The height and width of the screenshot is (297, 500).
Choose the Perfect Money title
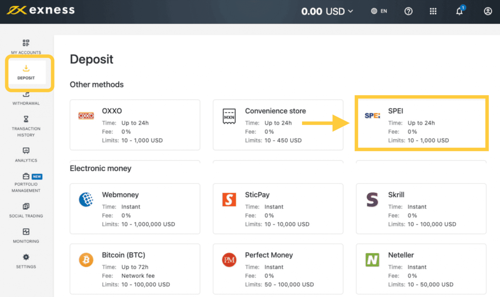click(269, 255)
